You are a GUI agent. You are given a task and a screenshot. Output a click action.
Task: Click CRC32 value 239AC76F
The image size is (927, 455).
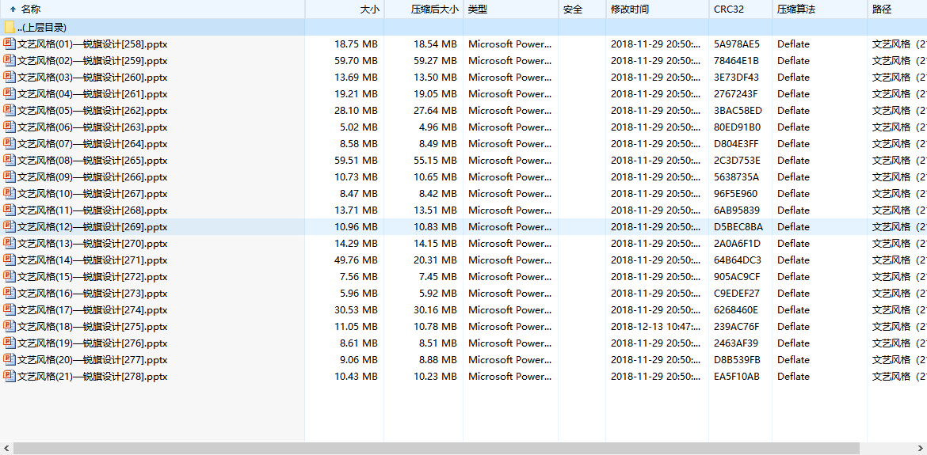(737, 326)
